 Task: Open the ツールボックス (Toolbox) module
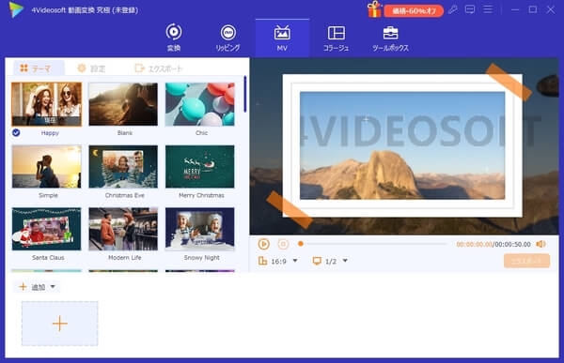(391, 38)
